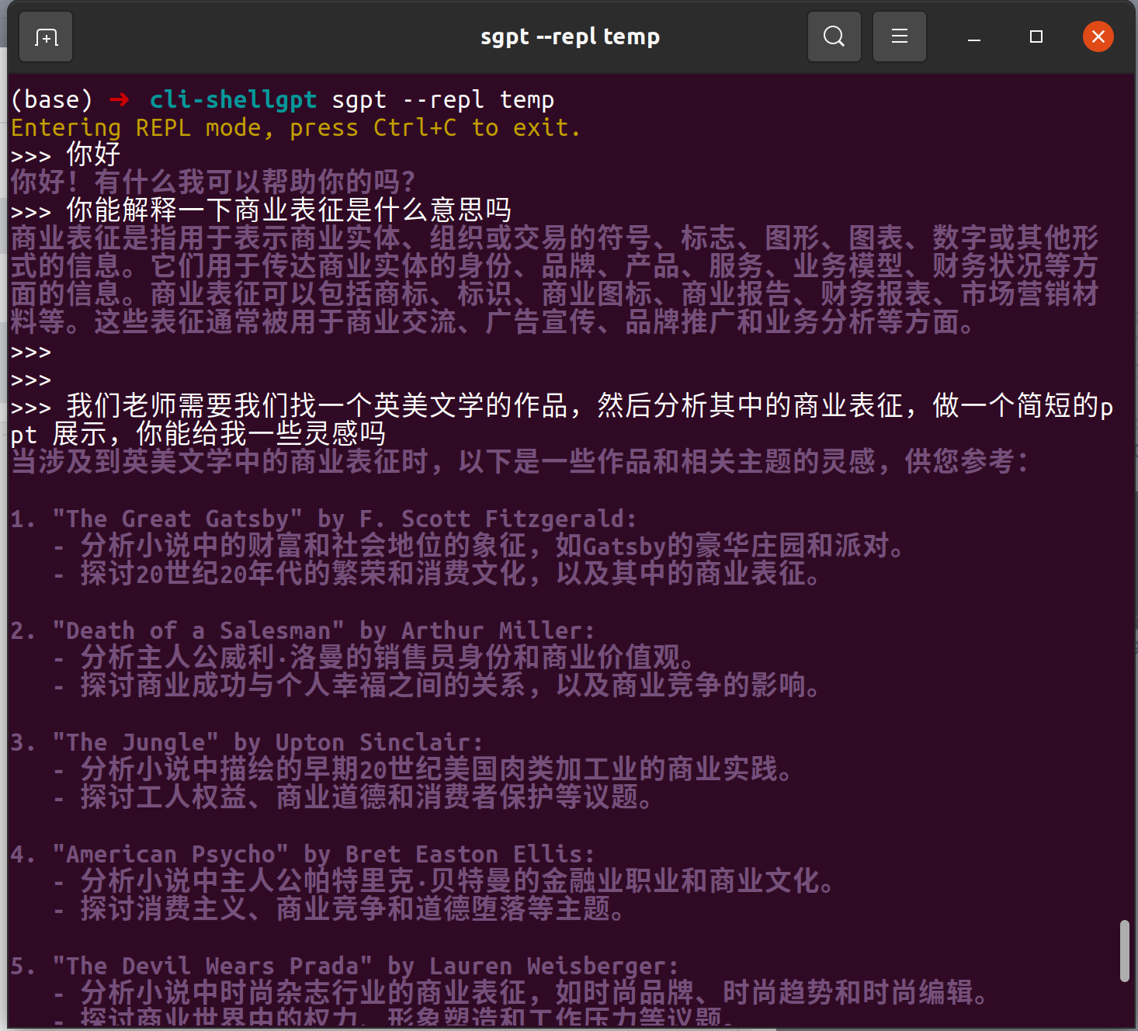Click the bullet '分析主人公威利·洛曼的销售员身份'
1138x1031 pixels.
pos(374,658)
